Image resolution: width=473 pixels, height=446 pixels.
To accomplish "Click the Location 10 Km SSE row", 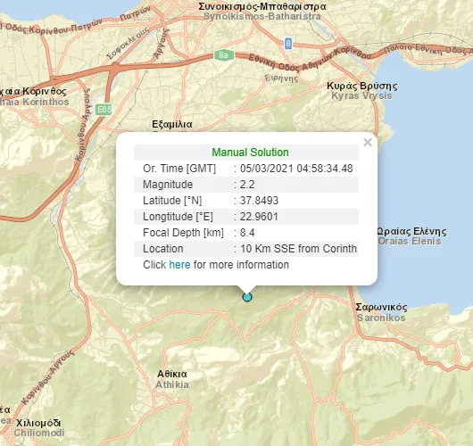I will pyautogui.click(x=246, y=249).
